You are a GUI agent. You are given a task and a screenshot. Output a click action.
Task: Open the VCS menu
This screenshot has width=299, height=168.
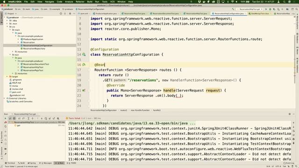(112, 2)
